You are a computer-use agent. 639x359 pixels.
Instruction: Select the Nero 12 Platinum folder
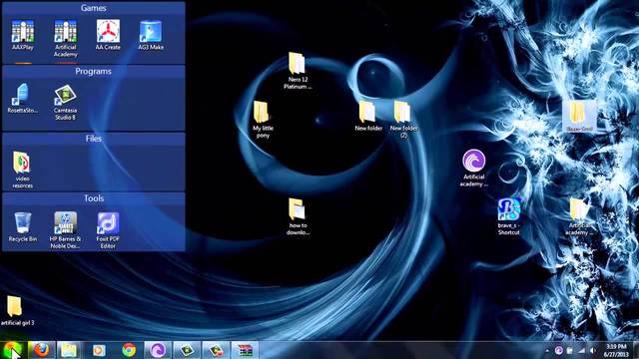pyautogui.click(x=298, y=71)
